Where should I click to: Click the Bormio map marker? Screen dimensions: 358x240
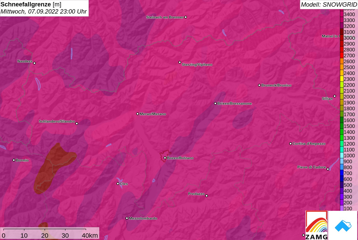coord(14,160)
